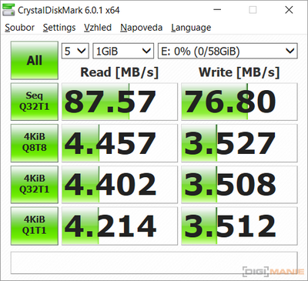This screenshot has height=281, width=308.
Task: Start the Seq Q32T1 test
Action: [35, 102]
